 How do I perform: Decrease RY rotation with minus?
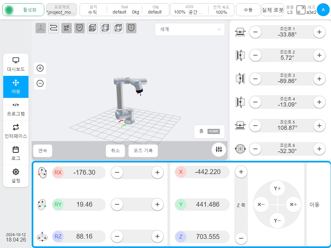pyautogui.click(x=117, y=204)
